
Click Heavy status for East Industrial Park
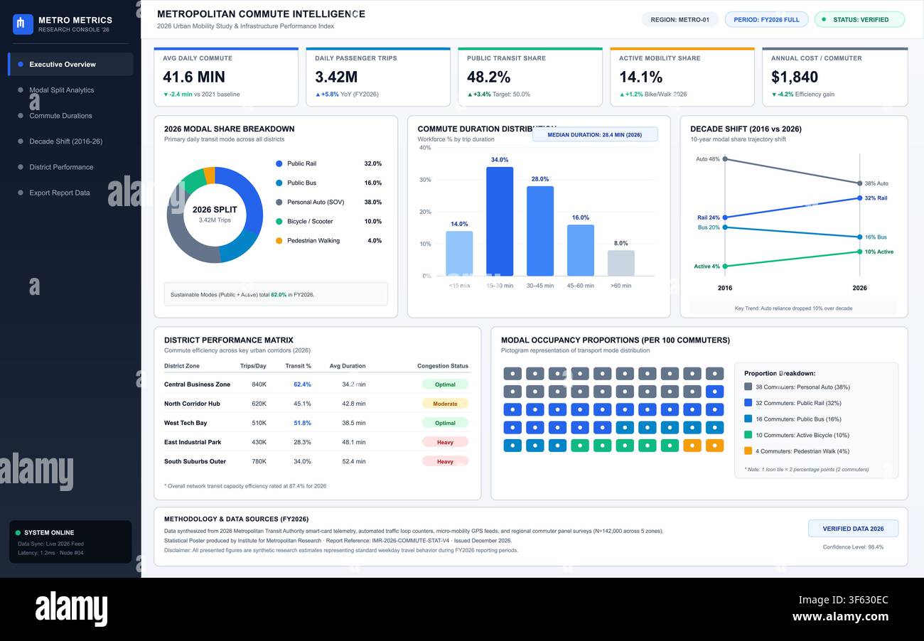pyautogui.click(x=445, y=442)
